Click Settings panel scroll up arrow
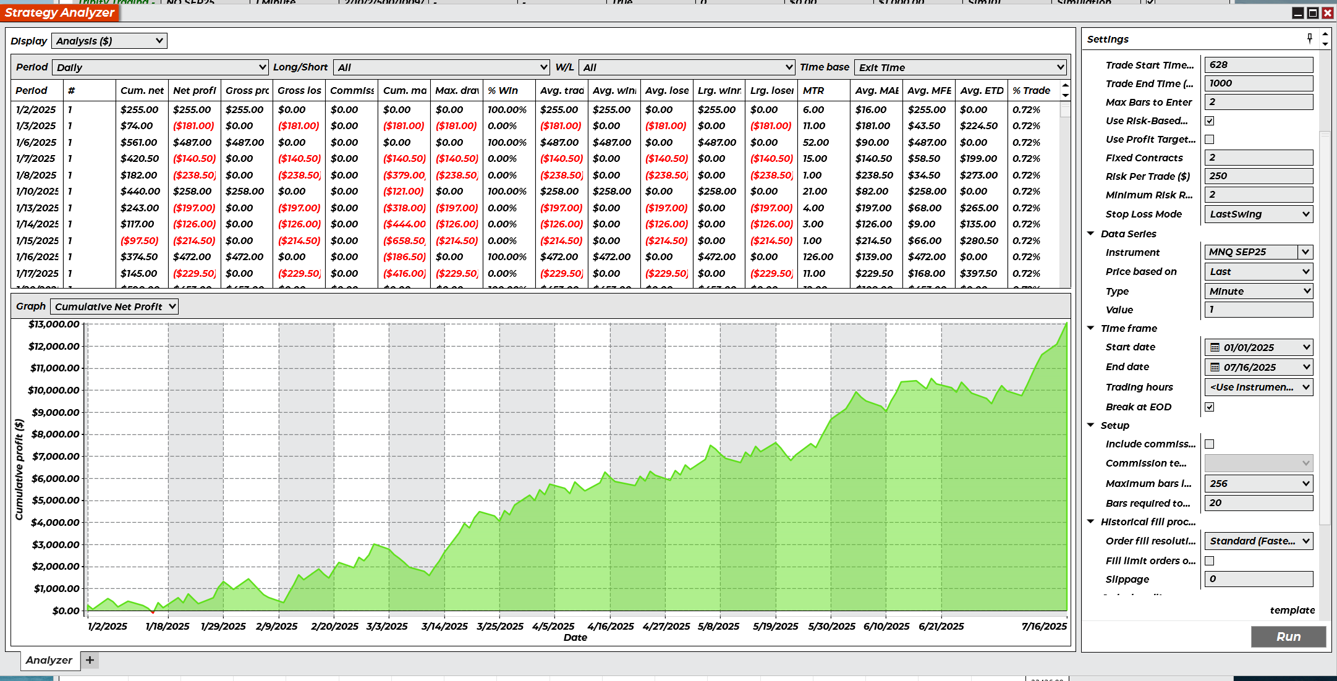 [x=1325, y=35]
